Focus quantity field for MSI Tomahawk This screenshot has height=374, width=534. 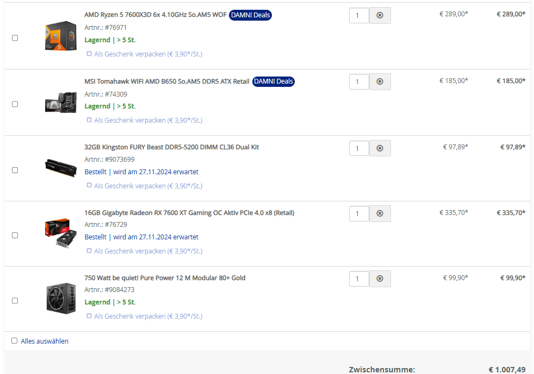pyautogui.click(x=359, y=81)
